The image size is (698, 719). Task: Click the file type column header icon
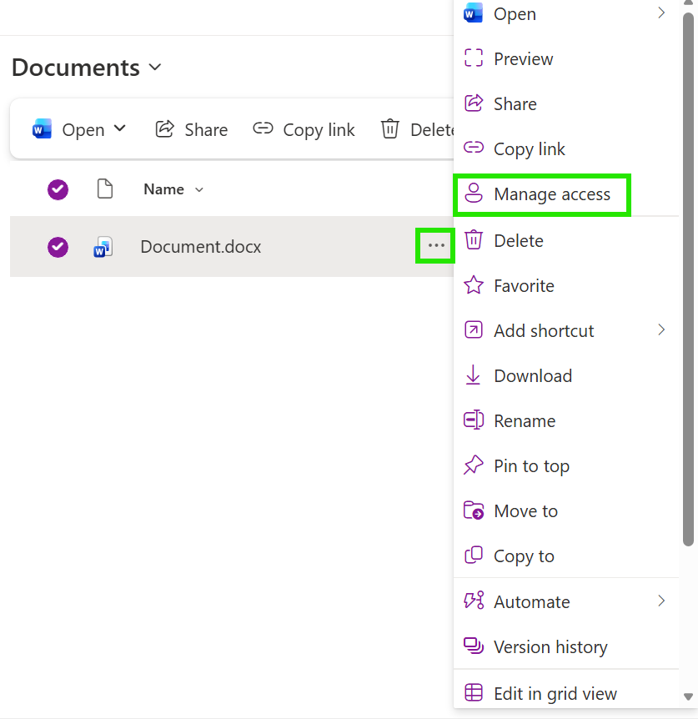(105, 189)
